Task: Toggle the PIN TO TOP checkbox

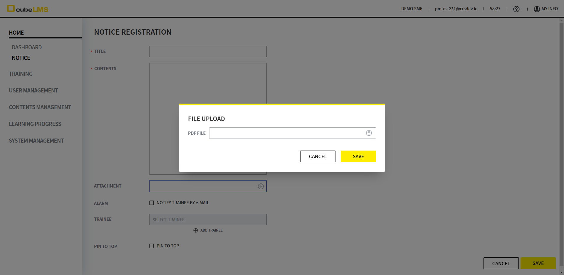Action: [152, 246]
